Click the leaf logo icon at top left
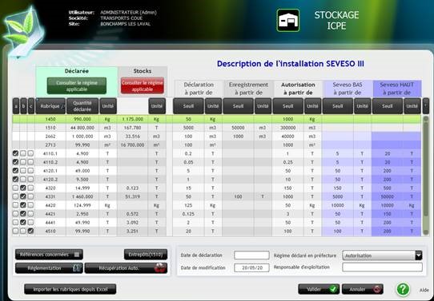Viewport: 434px width, 301px height. pyautogui.click(x=22, y=31)
